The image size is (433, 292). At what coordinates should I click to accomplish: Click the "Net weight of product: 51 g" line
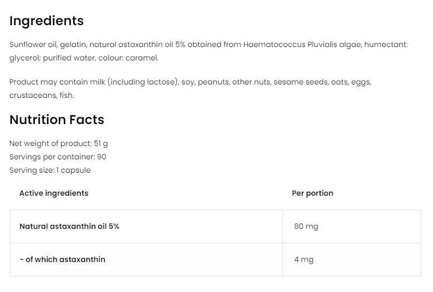coord(59,143)
